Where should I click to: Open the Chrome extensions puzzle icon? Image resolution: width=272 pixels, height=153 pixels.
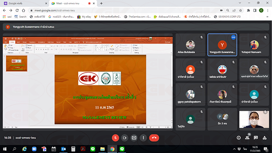tap(249, 10)
